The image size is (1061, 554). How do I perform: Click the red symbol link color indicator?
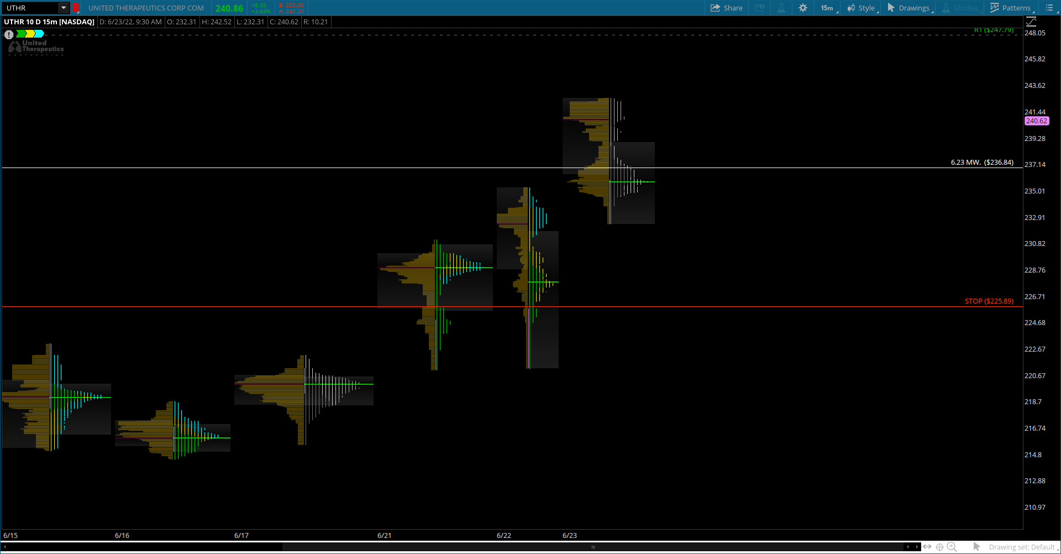coord(76,8)
